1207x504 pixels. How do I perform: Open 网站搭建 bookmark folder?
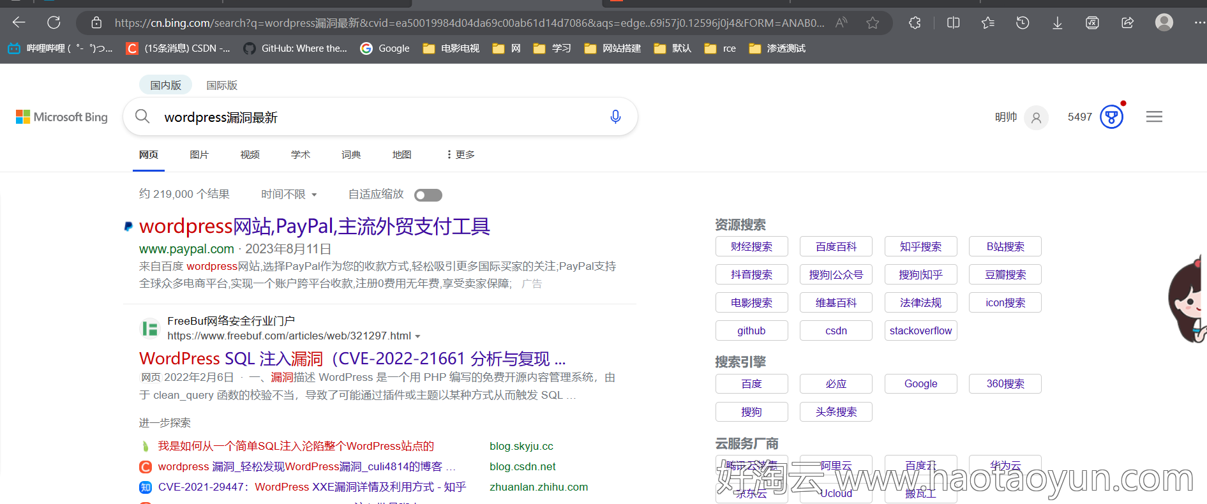pos(613,48)
